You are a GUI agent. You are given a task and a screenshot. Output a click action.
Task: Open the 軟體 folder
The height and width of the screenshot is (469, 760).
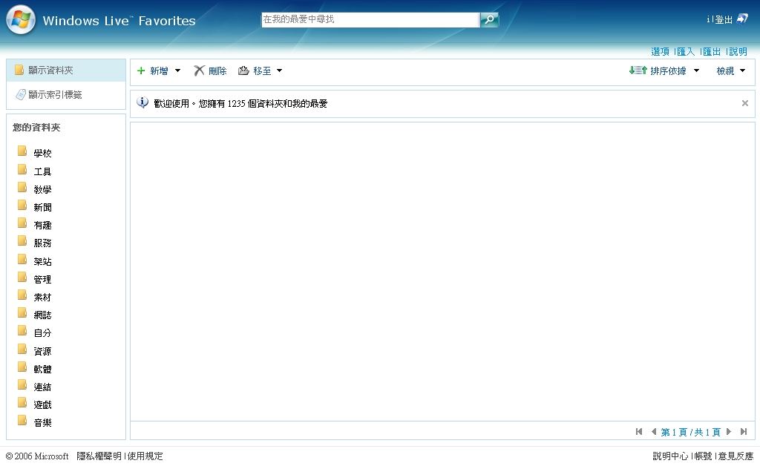[42, 370]
